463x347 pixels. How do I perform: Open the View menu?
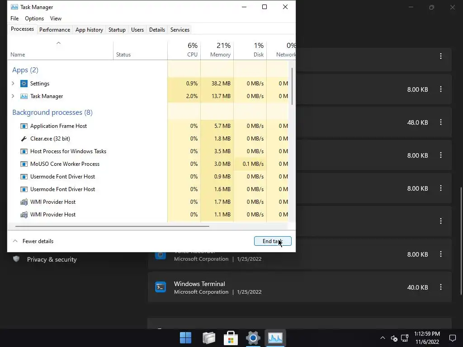click(x=56, y=18)
